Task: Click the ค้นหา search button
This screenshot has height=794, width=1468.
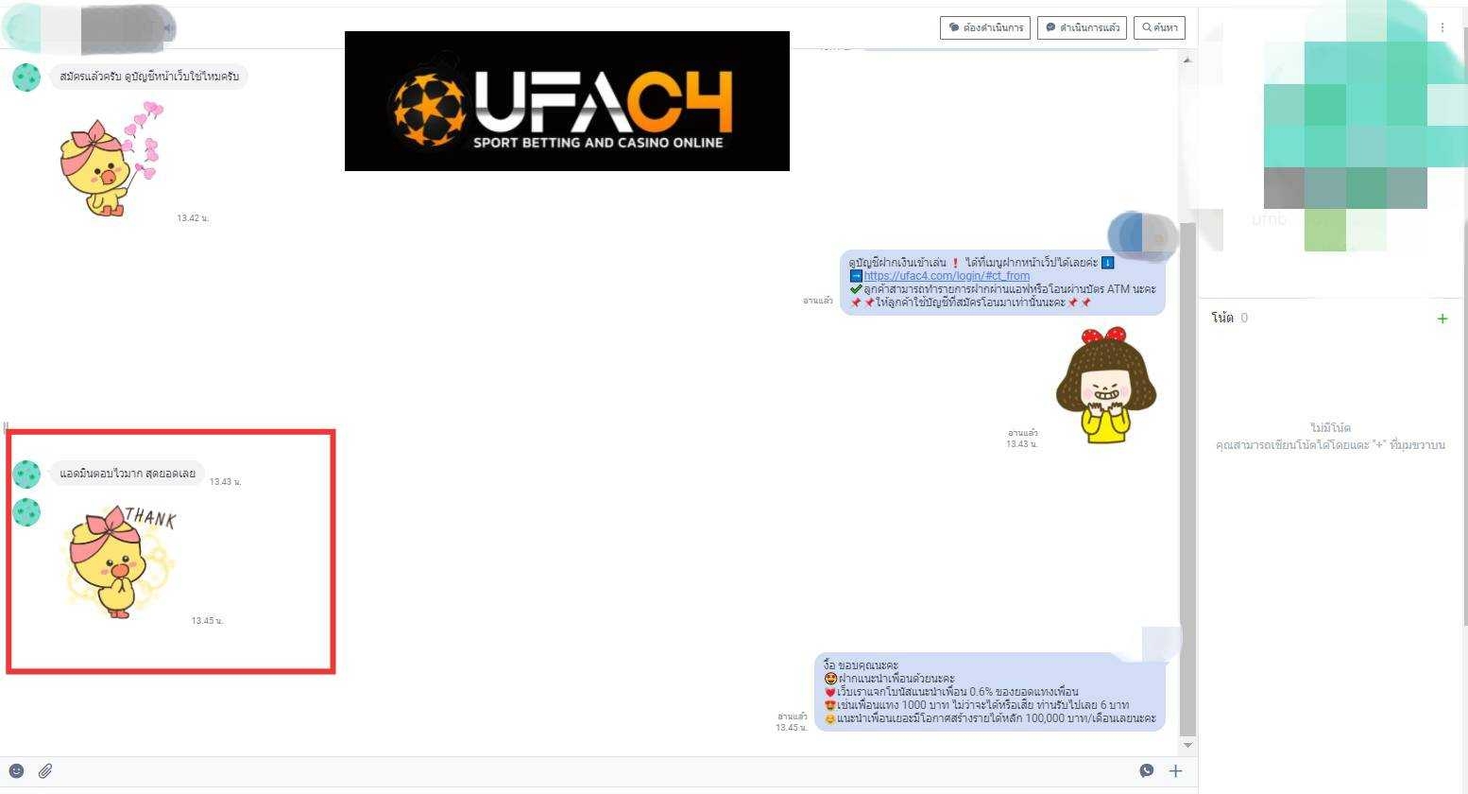Action: 1159,27
